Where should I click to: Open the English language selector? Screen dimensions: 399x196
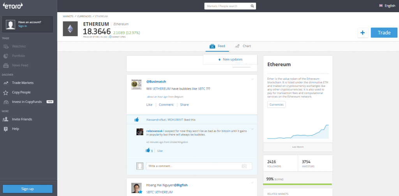(x=387, y=6)
